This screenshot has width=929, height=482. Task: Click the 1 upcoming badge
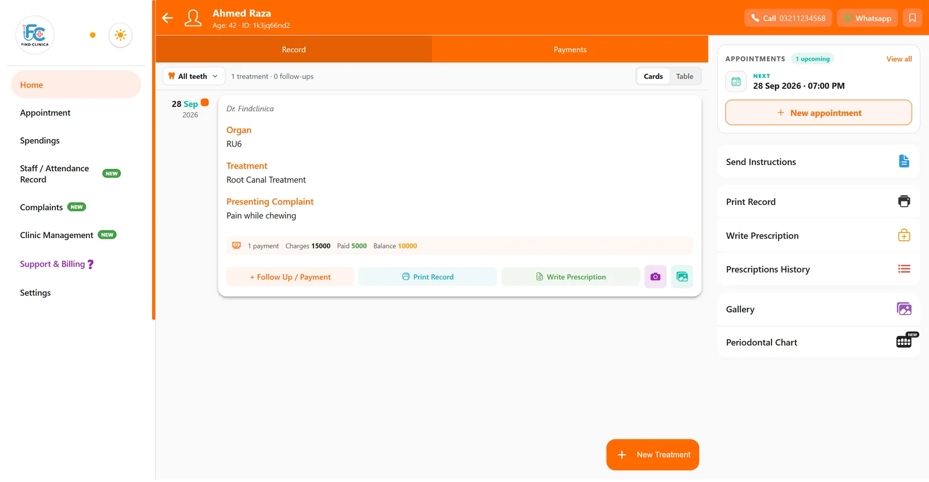[x=812, y=59]
